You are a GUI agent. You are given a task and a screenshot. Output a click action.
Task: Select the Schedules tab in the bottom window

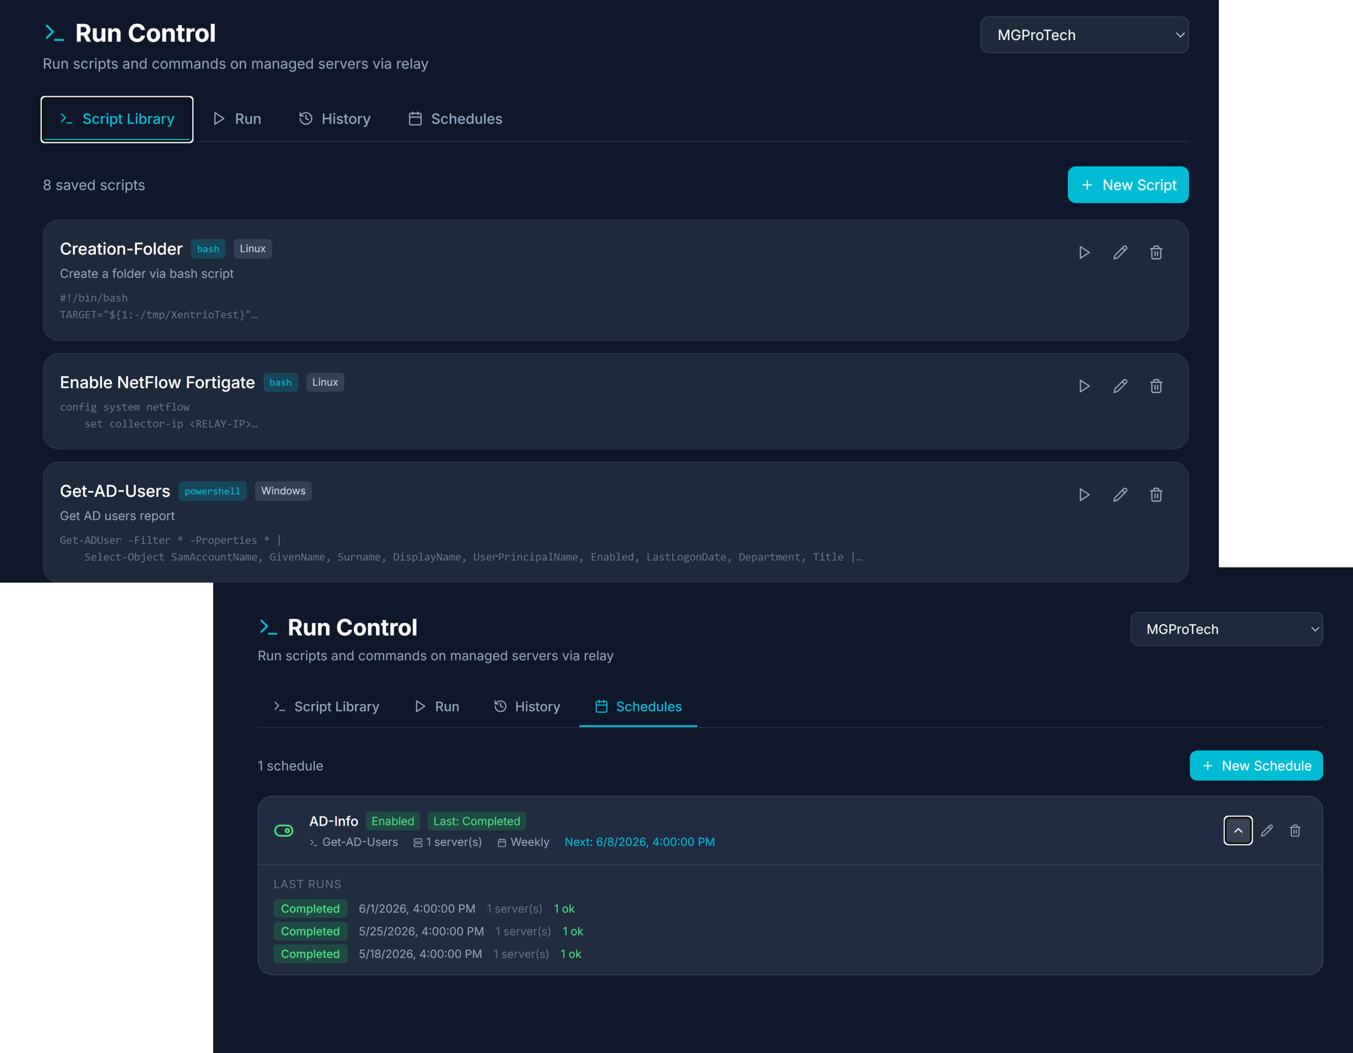tap(638, 707)
